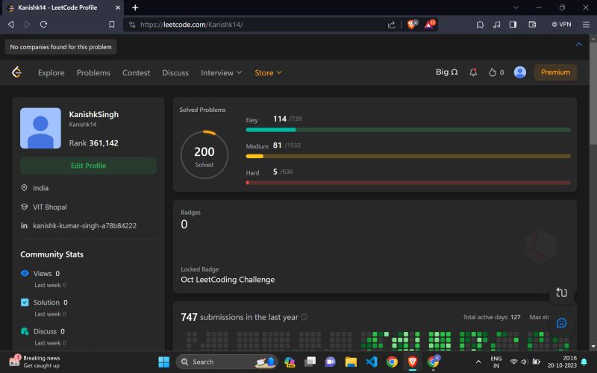Open the taskbar clock showing 20-10-2023
Screen dimensions: 597x373
pos(562,362)
